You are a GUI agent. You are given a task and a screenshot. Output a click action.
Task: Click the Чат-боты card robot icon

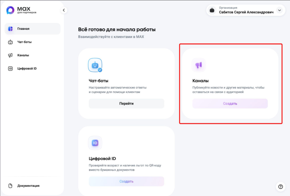click(x=95, y=65)
